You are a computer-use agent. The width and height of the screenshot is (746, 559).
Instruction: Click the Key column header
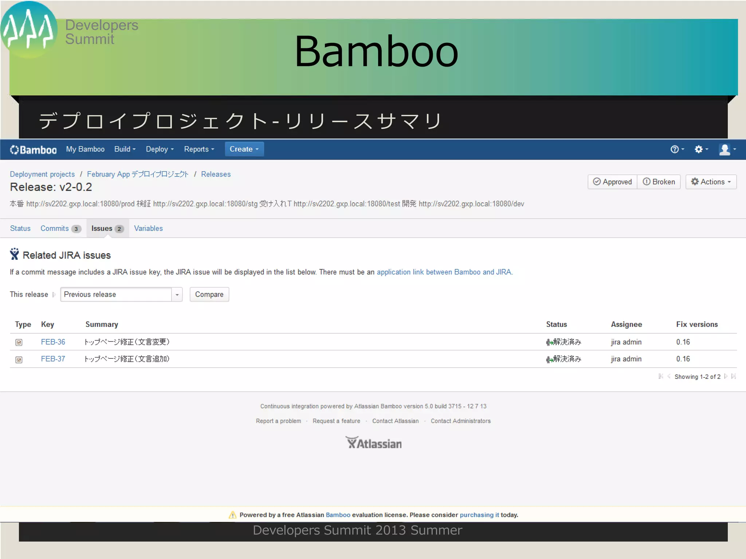tap(47, 324)
